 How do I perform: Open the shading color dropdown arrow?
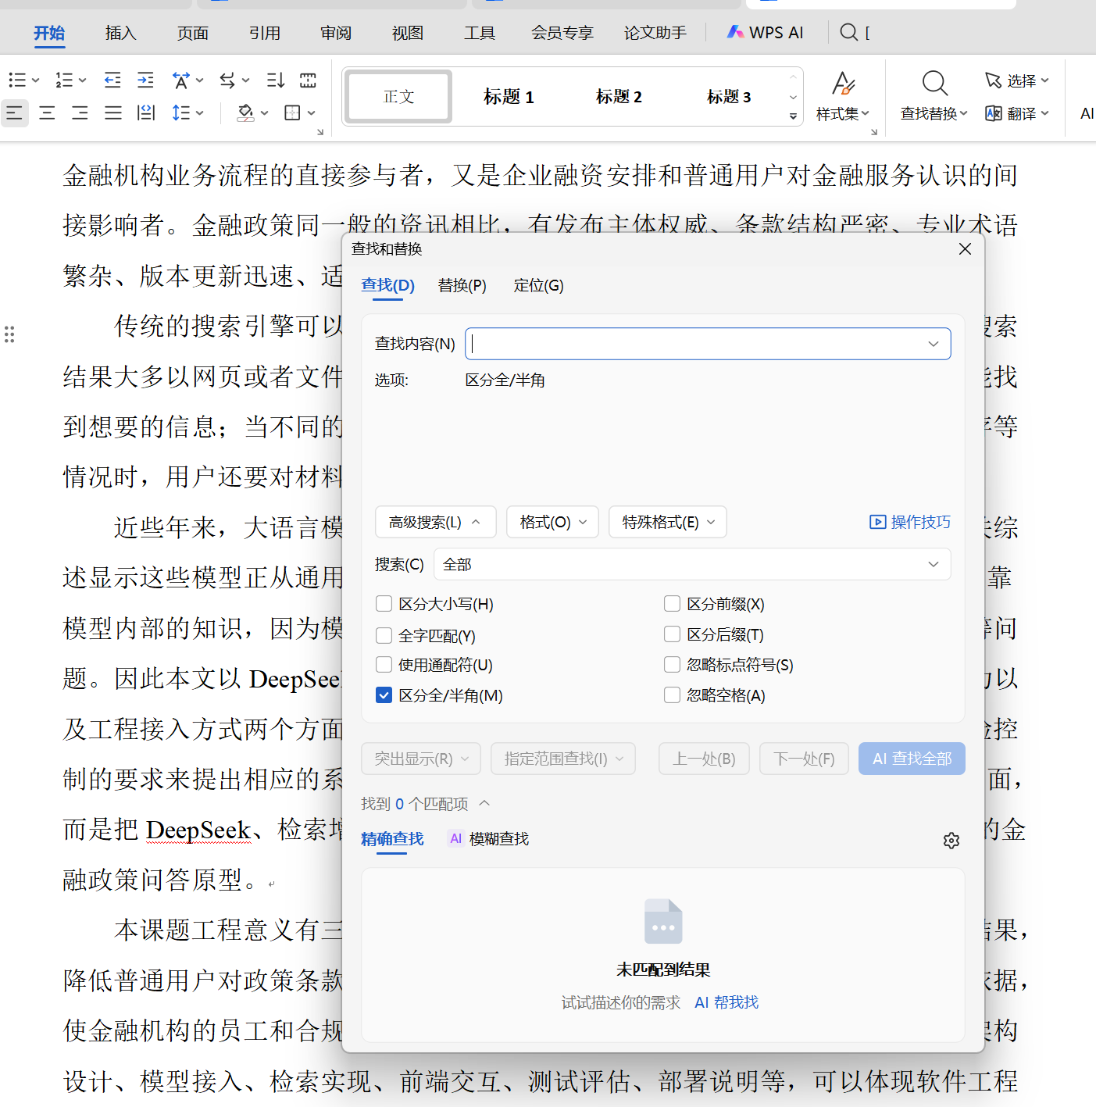pos(264,113)
